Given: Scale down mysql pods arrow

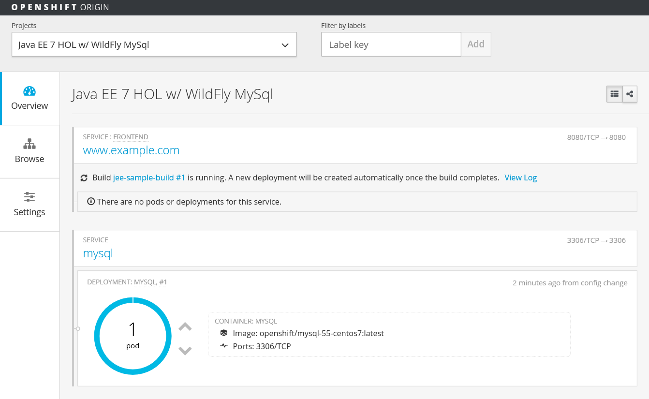Looking at the screenshot, I should click(185, 350).
